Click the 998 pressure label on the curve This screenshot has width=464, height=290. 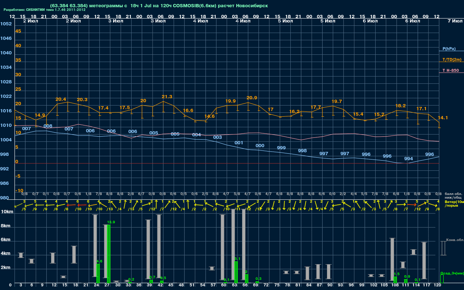pyautogui.click(x=302, y=151)
